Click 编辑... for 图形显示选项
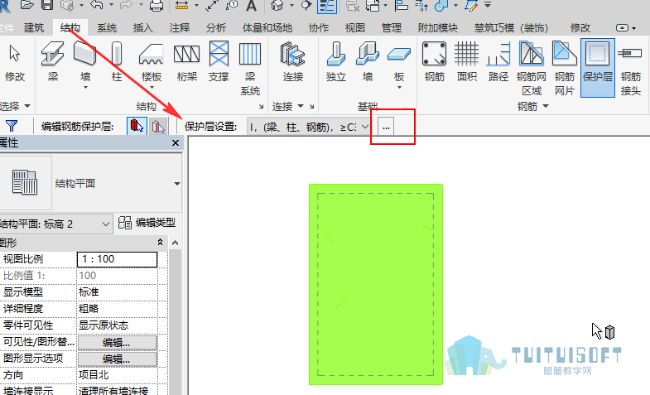 tap(117, 359)
